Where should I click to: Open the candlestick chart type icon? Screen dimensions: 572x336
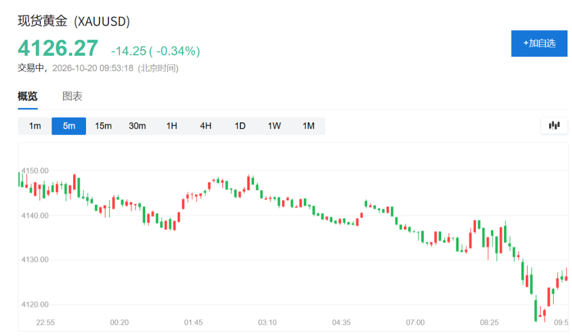point(554,126)
